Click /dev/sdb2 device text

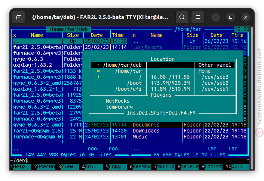click(x=215, y=83)
